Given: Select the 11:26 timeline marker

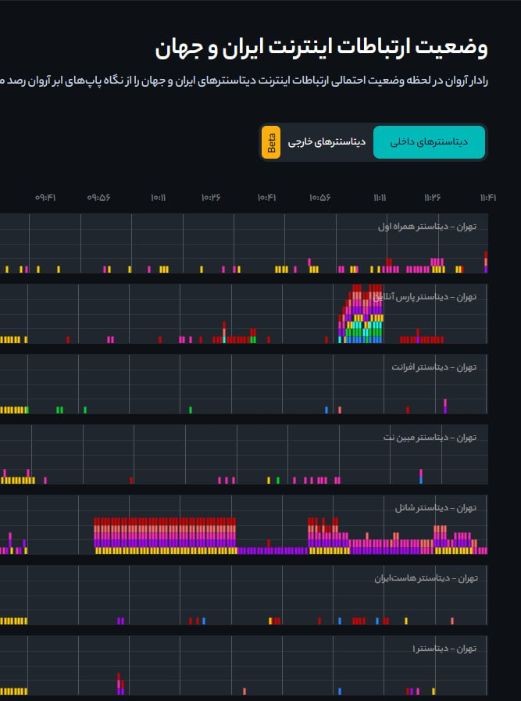Looking at the screenshot, I should pos(432,198).
